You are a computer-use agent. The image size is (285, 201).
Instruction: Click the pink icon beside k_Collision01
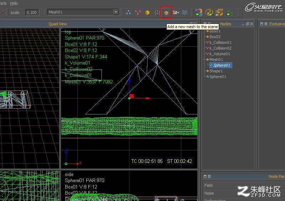207,42
